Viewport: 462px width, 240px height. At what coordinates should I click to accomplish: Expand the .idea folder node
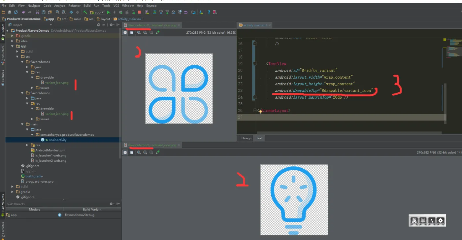(13, 41)
